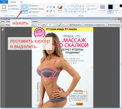The height and width of the screenshot is (109, 122).
Task: Choose the Oval shape
Action: point(72,6)
